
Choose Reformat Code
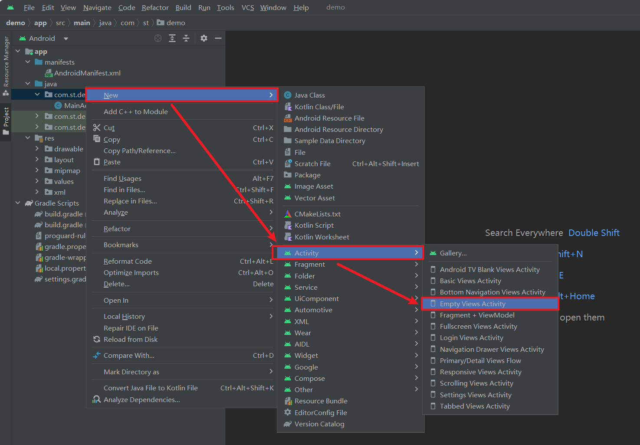[x=182, y=261]
